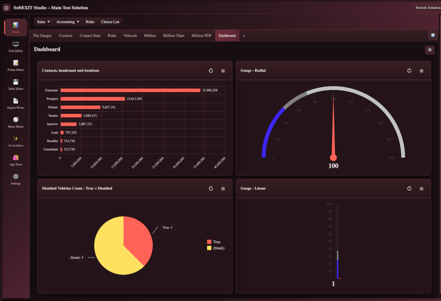Screen dimensions: 441x301
Task: Toggle the (blank) series in pie legend
Action: click(x=216, y=248)
